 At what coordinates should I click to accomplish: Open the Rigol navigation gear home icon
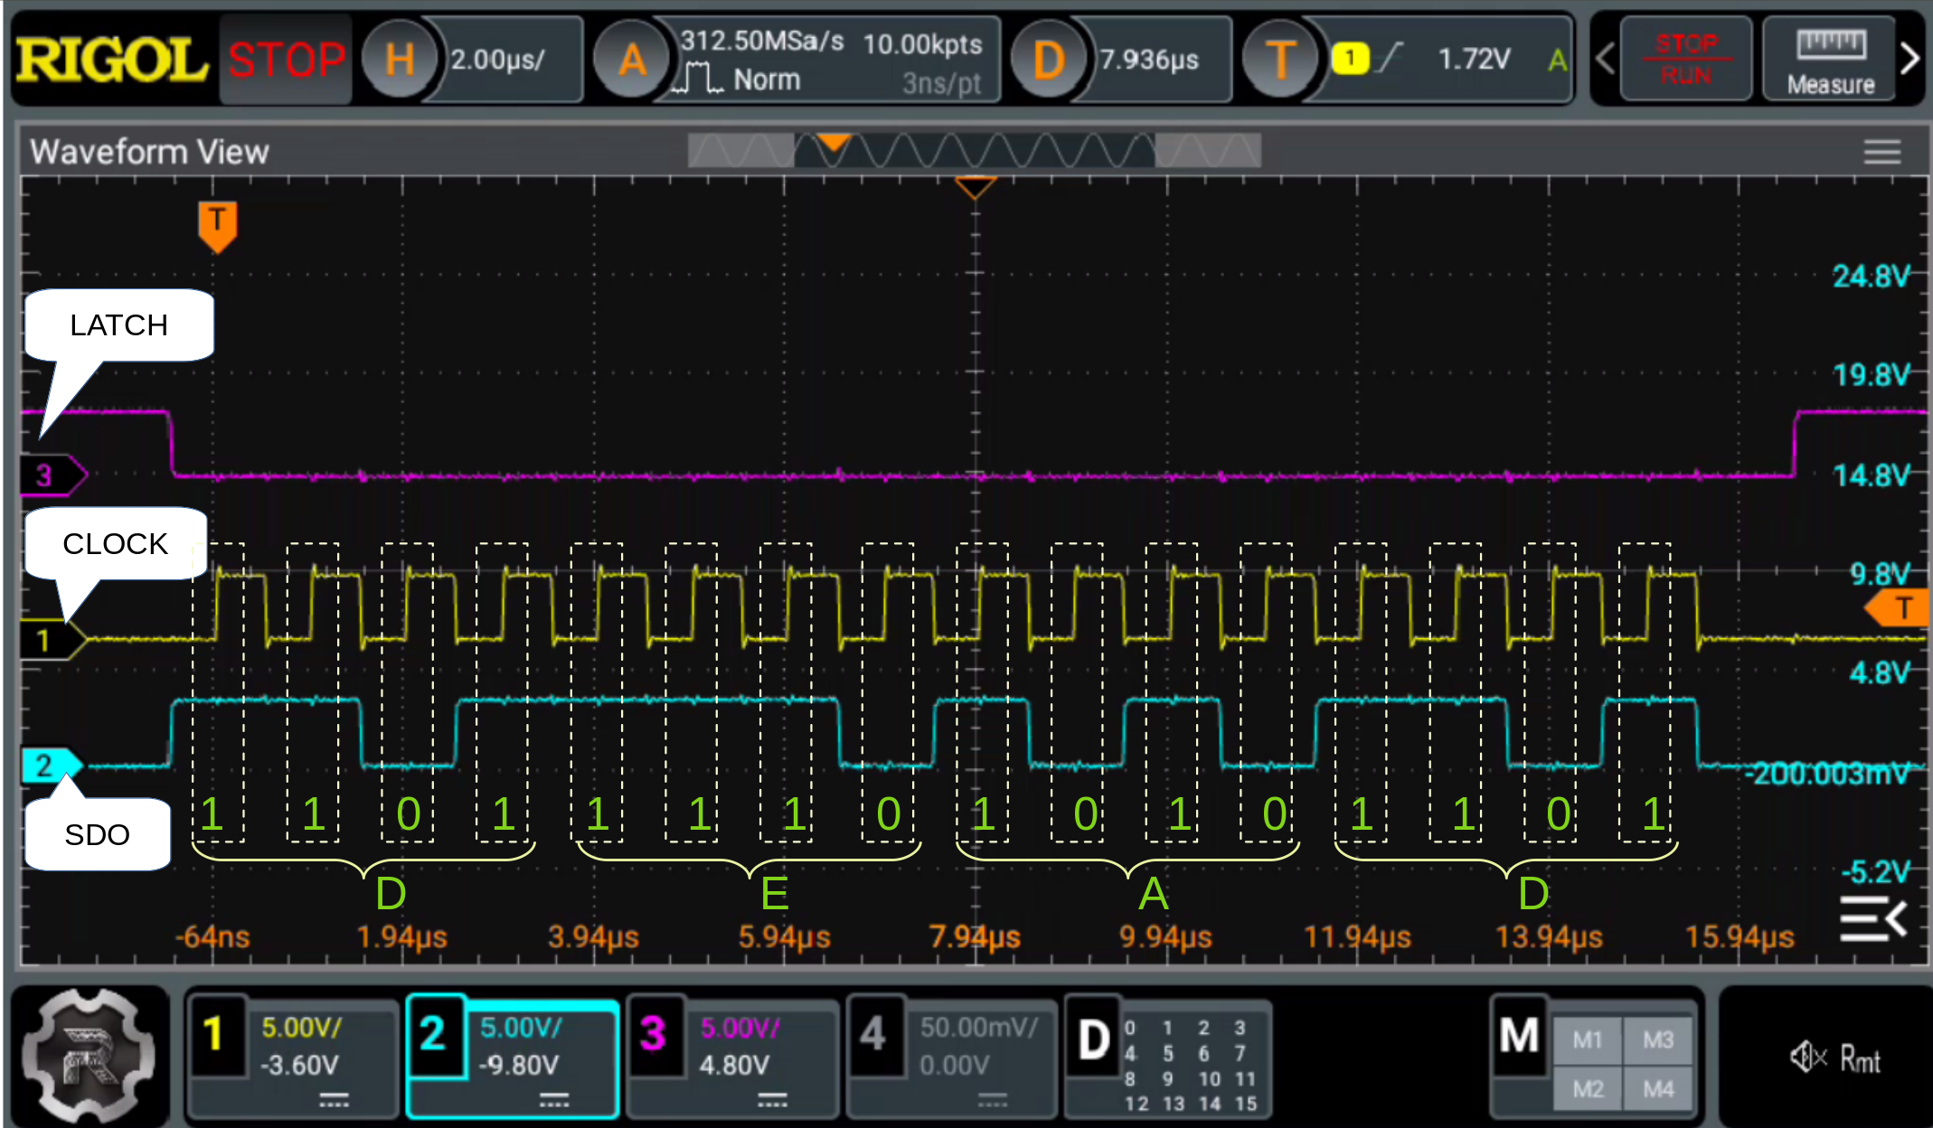click(x=88, y=1056)
